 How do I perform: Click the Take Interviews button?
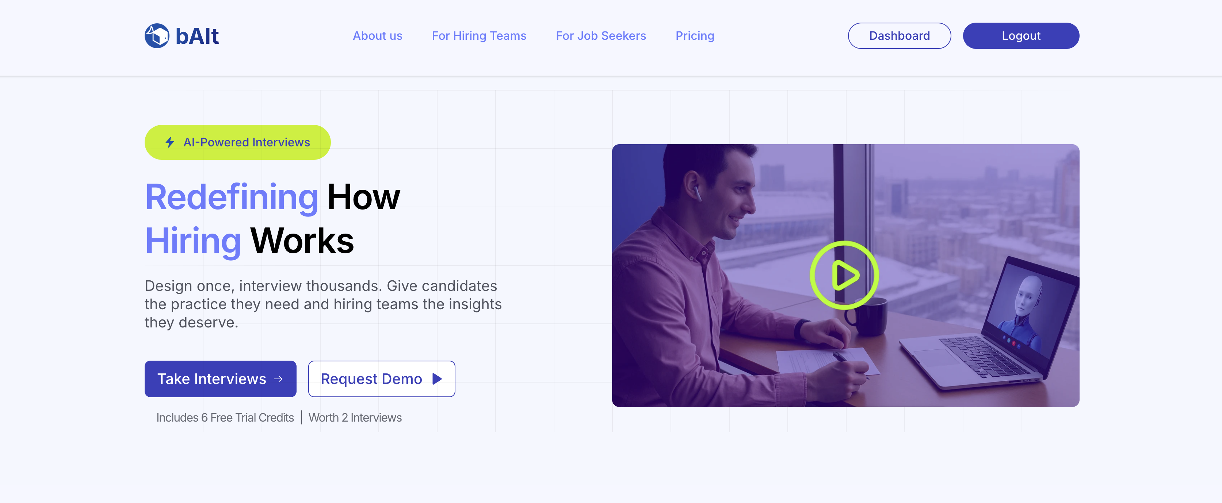pyautogui.click(x=219, y=379)
